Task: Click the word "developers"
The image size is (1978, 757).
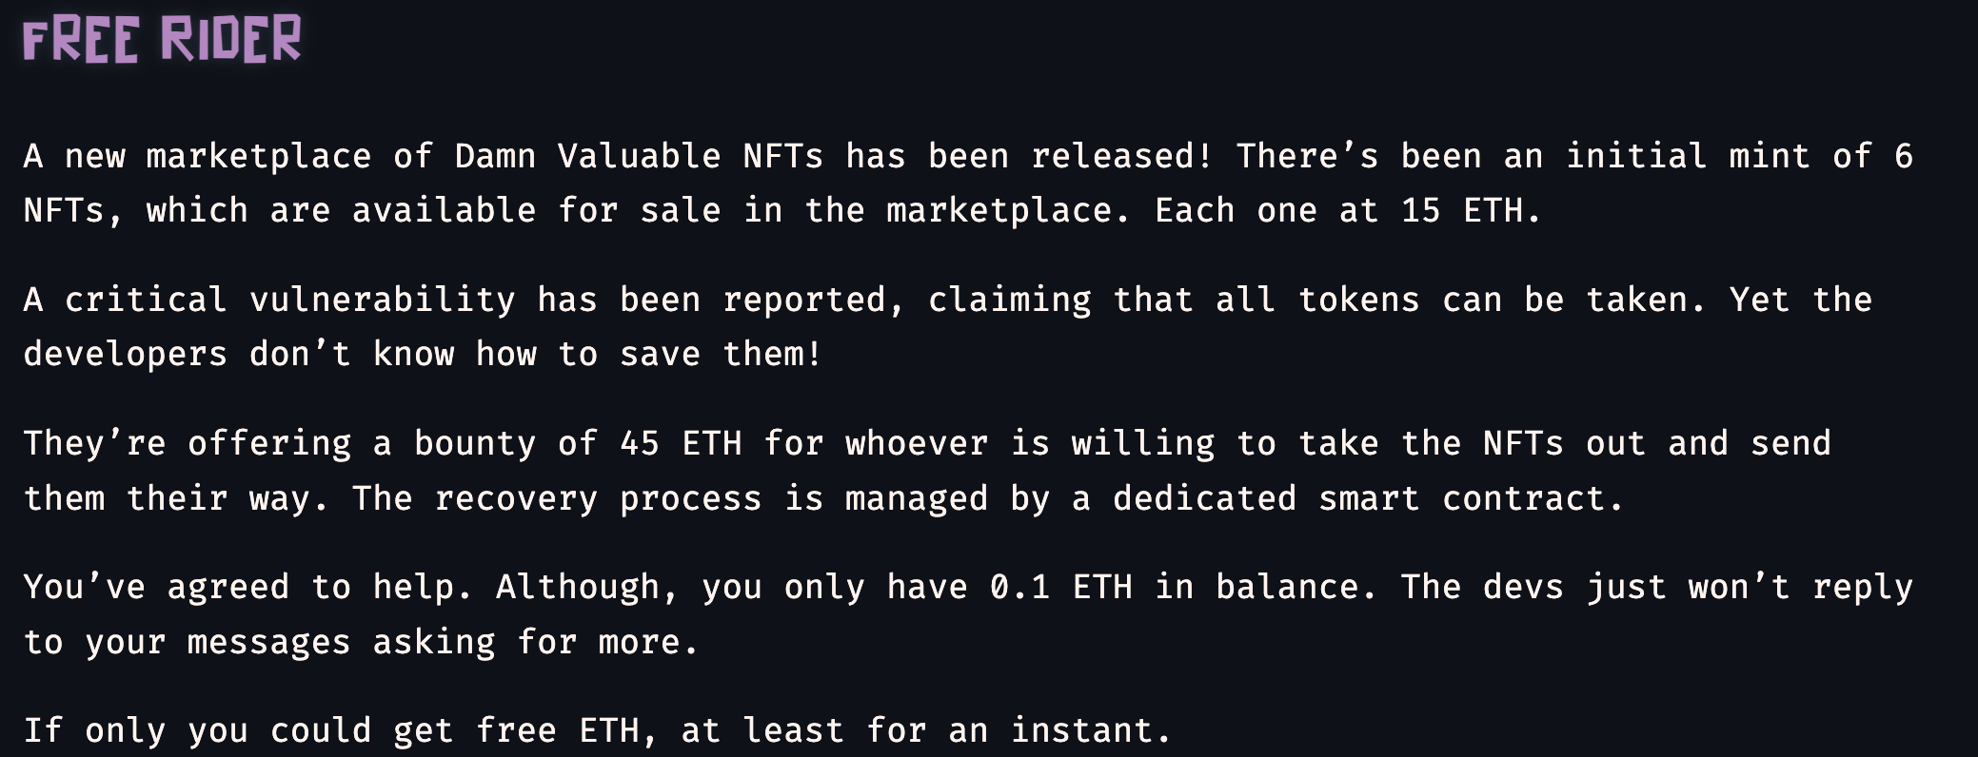Action: [x=126, y=354]
